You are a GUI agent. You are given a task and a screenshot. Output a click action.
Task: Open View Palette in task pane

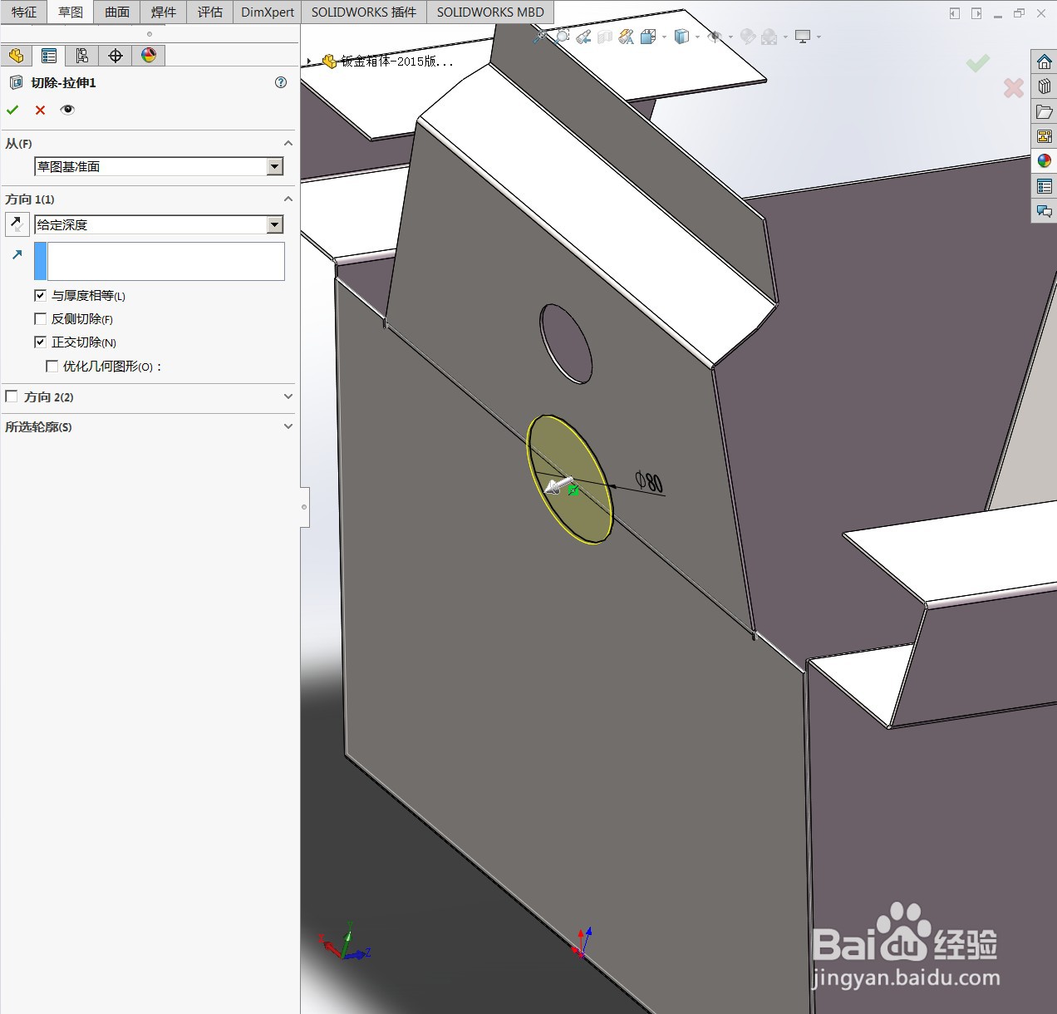[1045, 136]
